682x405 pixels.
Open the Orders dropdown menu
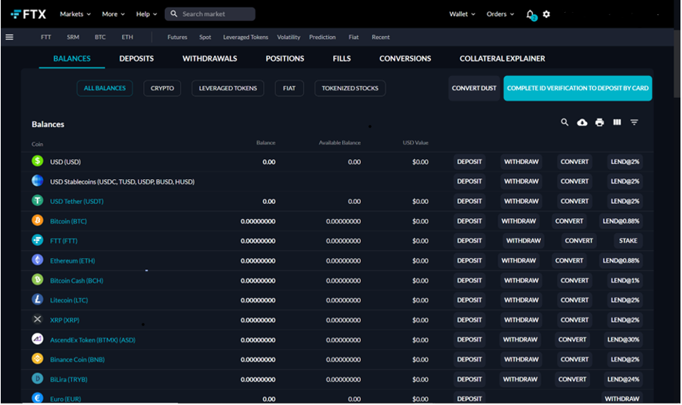(500, 14)
